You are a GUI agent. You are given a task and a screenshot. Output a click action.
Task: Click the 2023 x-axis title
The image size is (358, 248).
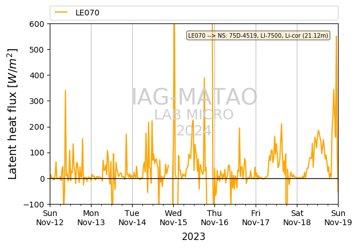coord(194,237)
